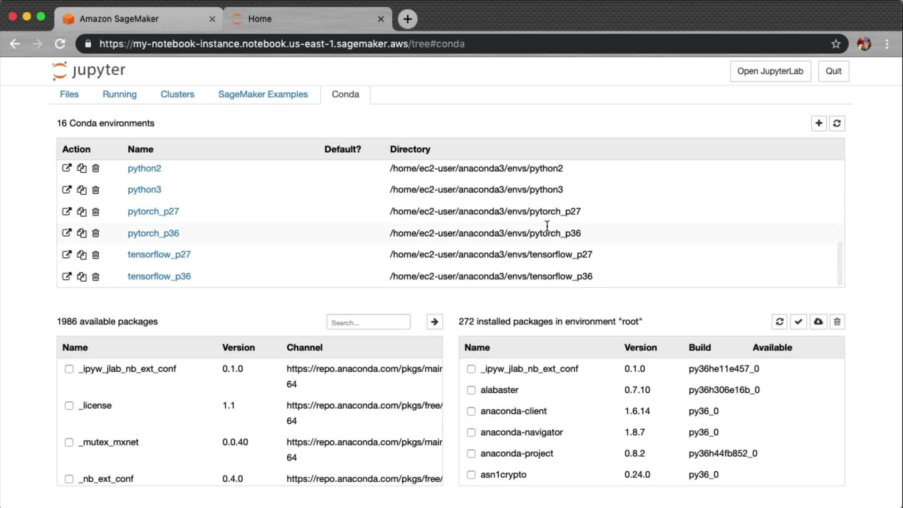Screen dimensions: 903x508
Task: Click the environments list scrollbar
Action: click(x=840, y=263)
